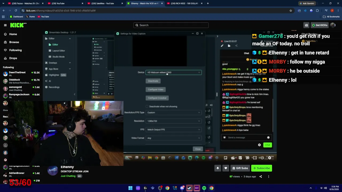Open the taskbar volume control
The image size is (342, 192).
(325, 188)
